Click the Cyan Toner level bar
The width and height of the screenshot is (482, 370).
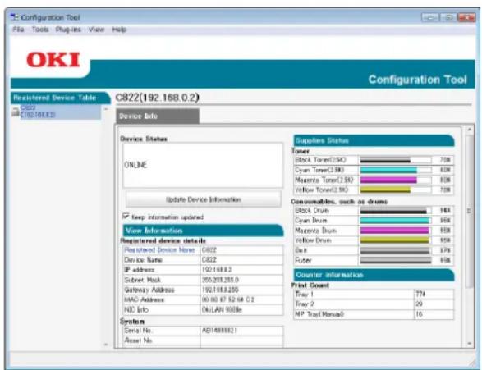click(x=395, y=170)
